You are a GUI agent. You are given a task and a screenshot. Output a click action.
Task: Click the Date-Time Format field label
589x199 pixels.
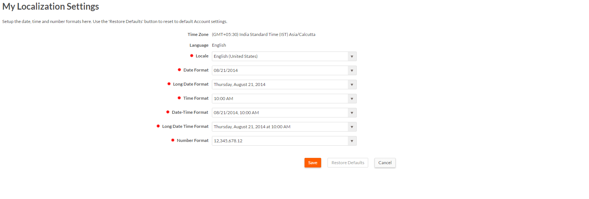point(190,112)
